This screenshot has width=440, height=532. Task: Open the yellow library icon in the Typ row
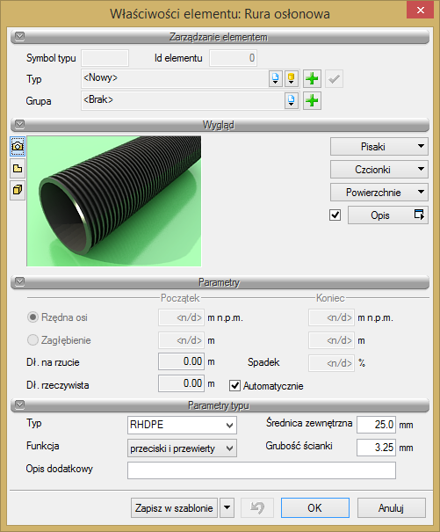292,78
